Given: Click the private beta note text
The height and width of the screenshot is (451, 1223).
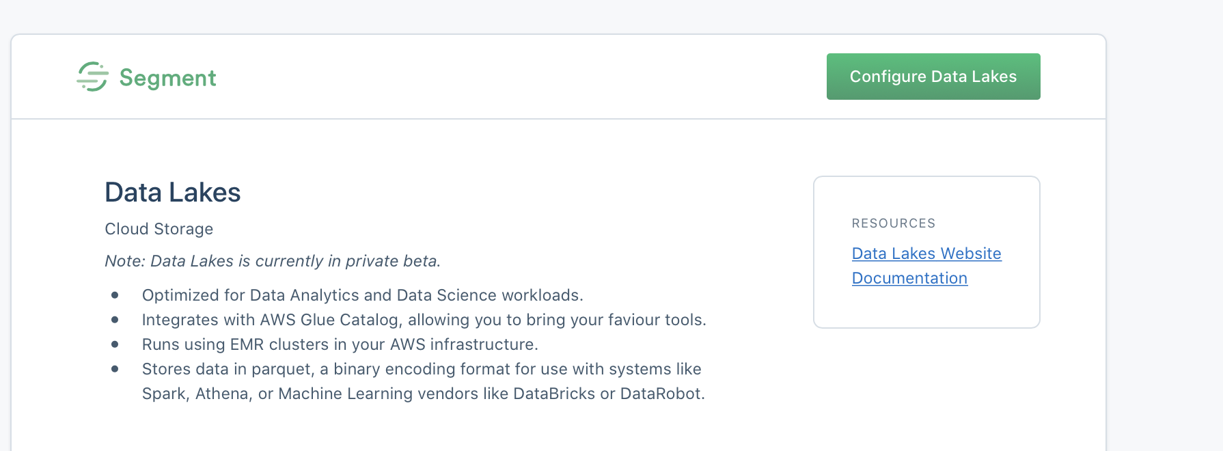Looking at the screenshot, I should tap(272, 261).
